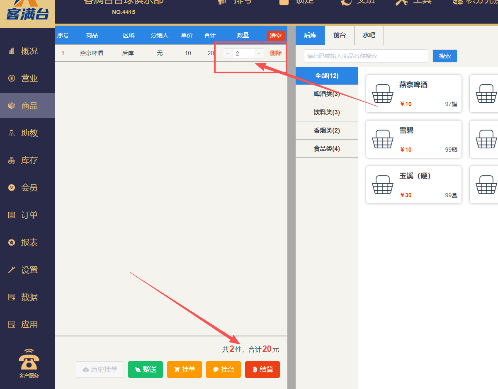The width and height of the screenshot is (498, 389).
Task: Filter by 啤酒类(3) category
Action: tap(326, 94)
